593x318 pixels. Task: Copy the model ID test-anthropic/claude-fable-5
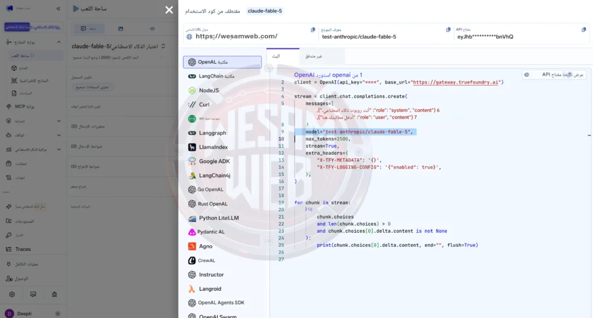pyautogui.click(x=448, y=30)
